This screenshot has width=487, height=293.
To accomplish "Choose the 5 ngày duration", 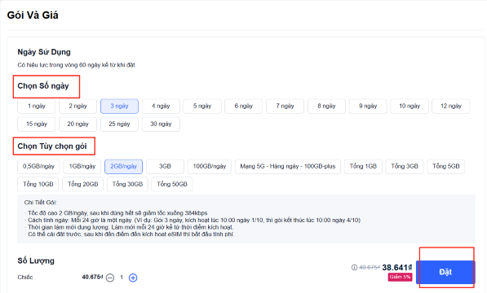I will tap(202, 107).
